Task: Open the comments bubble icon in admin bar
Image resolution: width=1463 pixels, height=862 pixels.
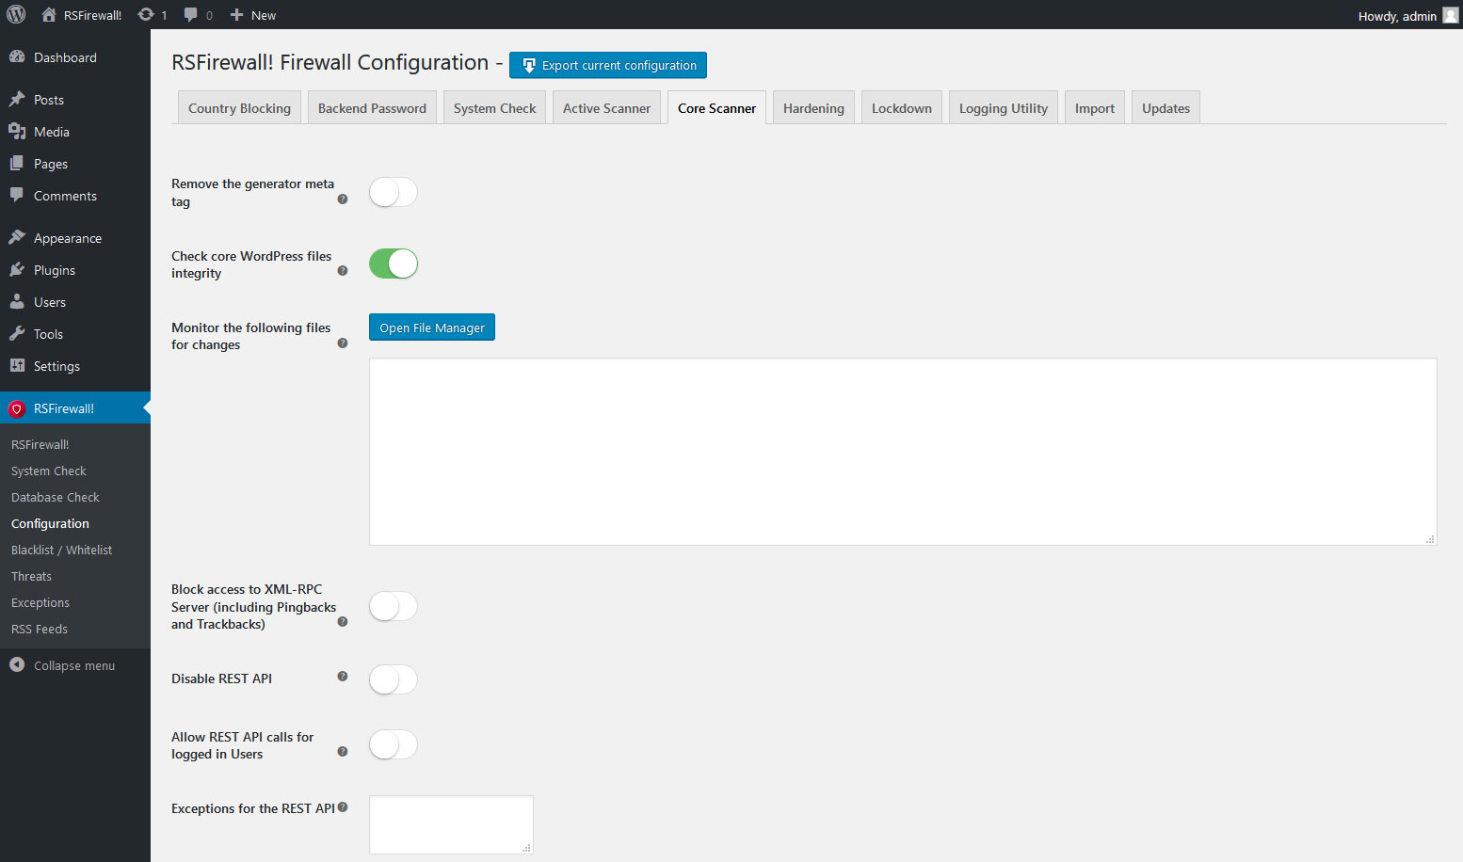Action: (191, 14)
